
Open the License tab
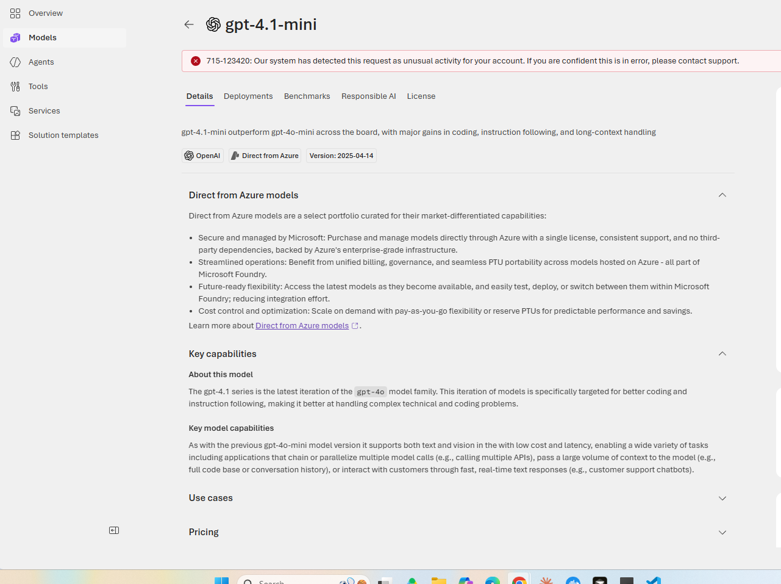tap(421, 96)
